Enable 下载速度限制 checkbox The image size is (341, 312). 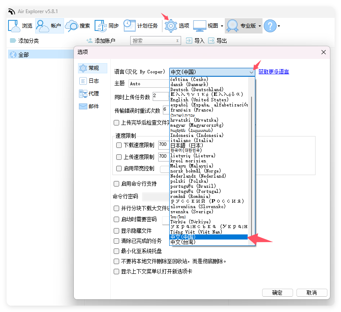pyautogui.click(x=119, y=145)
